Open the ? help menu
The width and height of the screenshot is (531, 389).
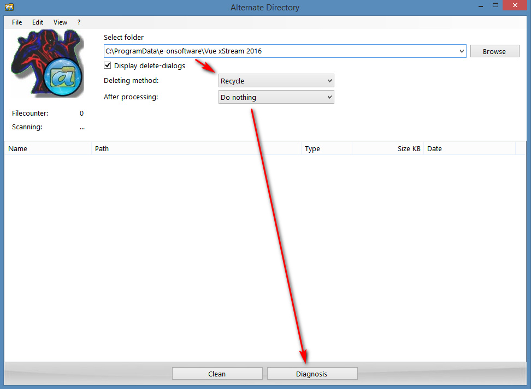click(x=79, y=22)
